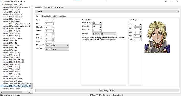
Task: Click the Magic stat spinner arrows
Action: tap(53, 42)
